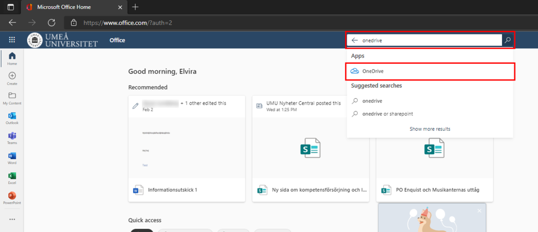This screenshot has width=538, height=232.
Task: Select the OneDrive app result
Action: 430,72
